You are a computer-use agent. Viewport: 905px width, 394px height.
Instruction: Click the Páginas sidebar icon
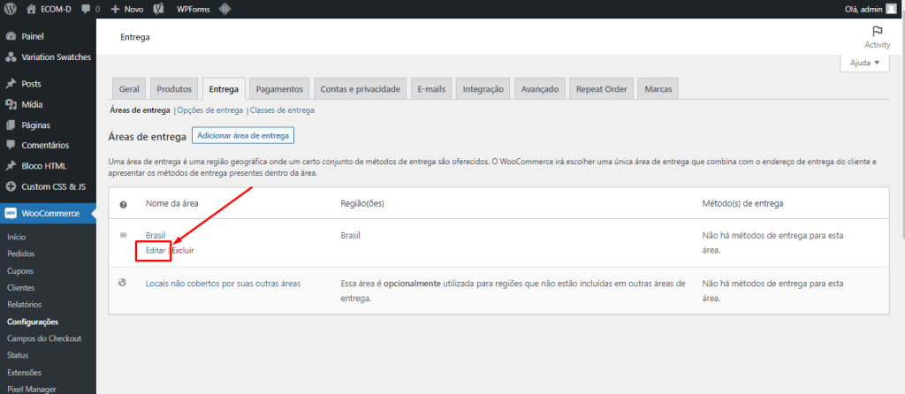(x=11, y=125)
